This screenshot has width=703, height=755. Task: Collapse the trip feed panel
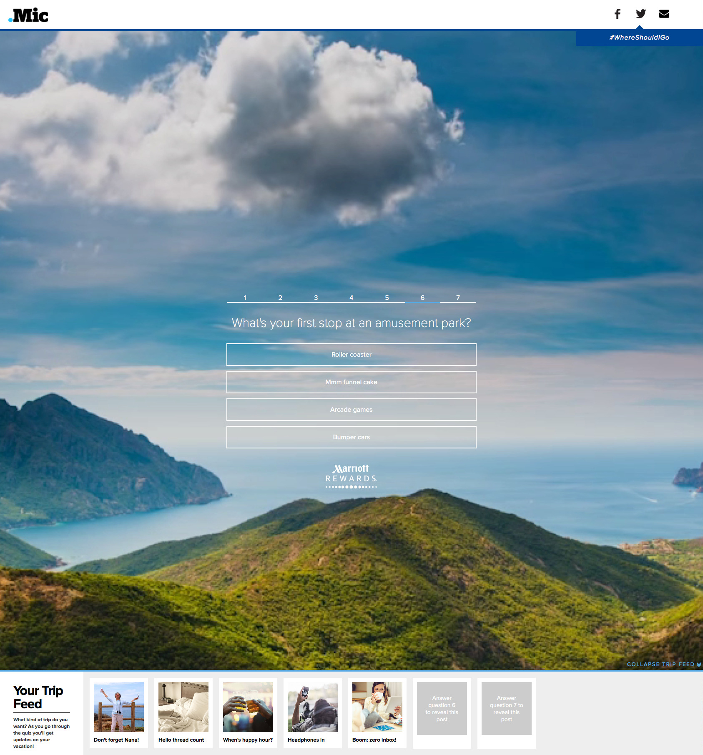663,664
